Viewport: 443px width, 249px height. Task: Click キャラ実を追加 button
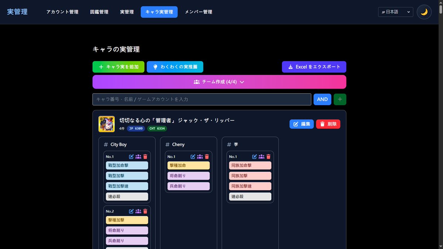119,67
